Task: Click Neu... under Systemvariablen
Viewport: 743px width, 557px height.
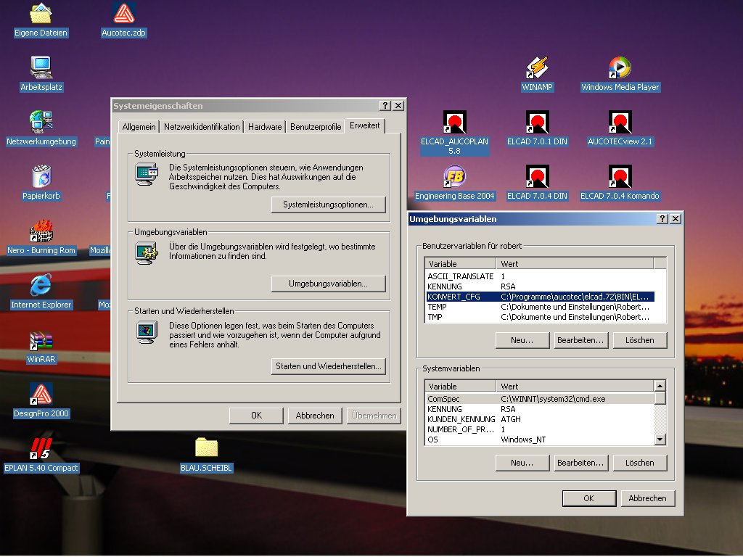Action: (522, 463)
